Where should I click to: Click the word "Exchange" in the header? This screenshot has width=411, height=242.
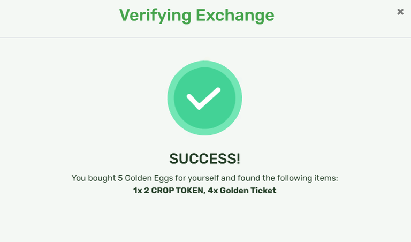tap(235, 16)
